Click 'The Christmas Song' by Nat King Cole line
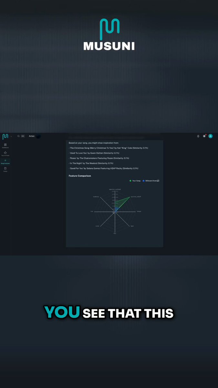 tap(109, 148)
